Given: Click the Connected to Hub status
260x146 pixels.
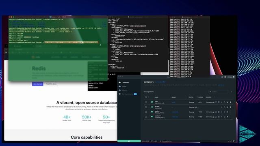Looking at the screenshot, I should point(166,141).
